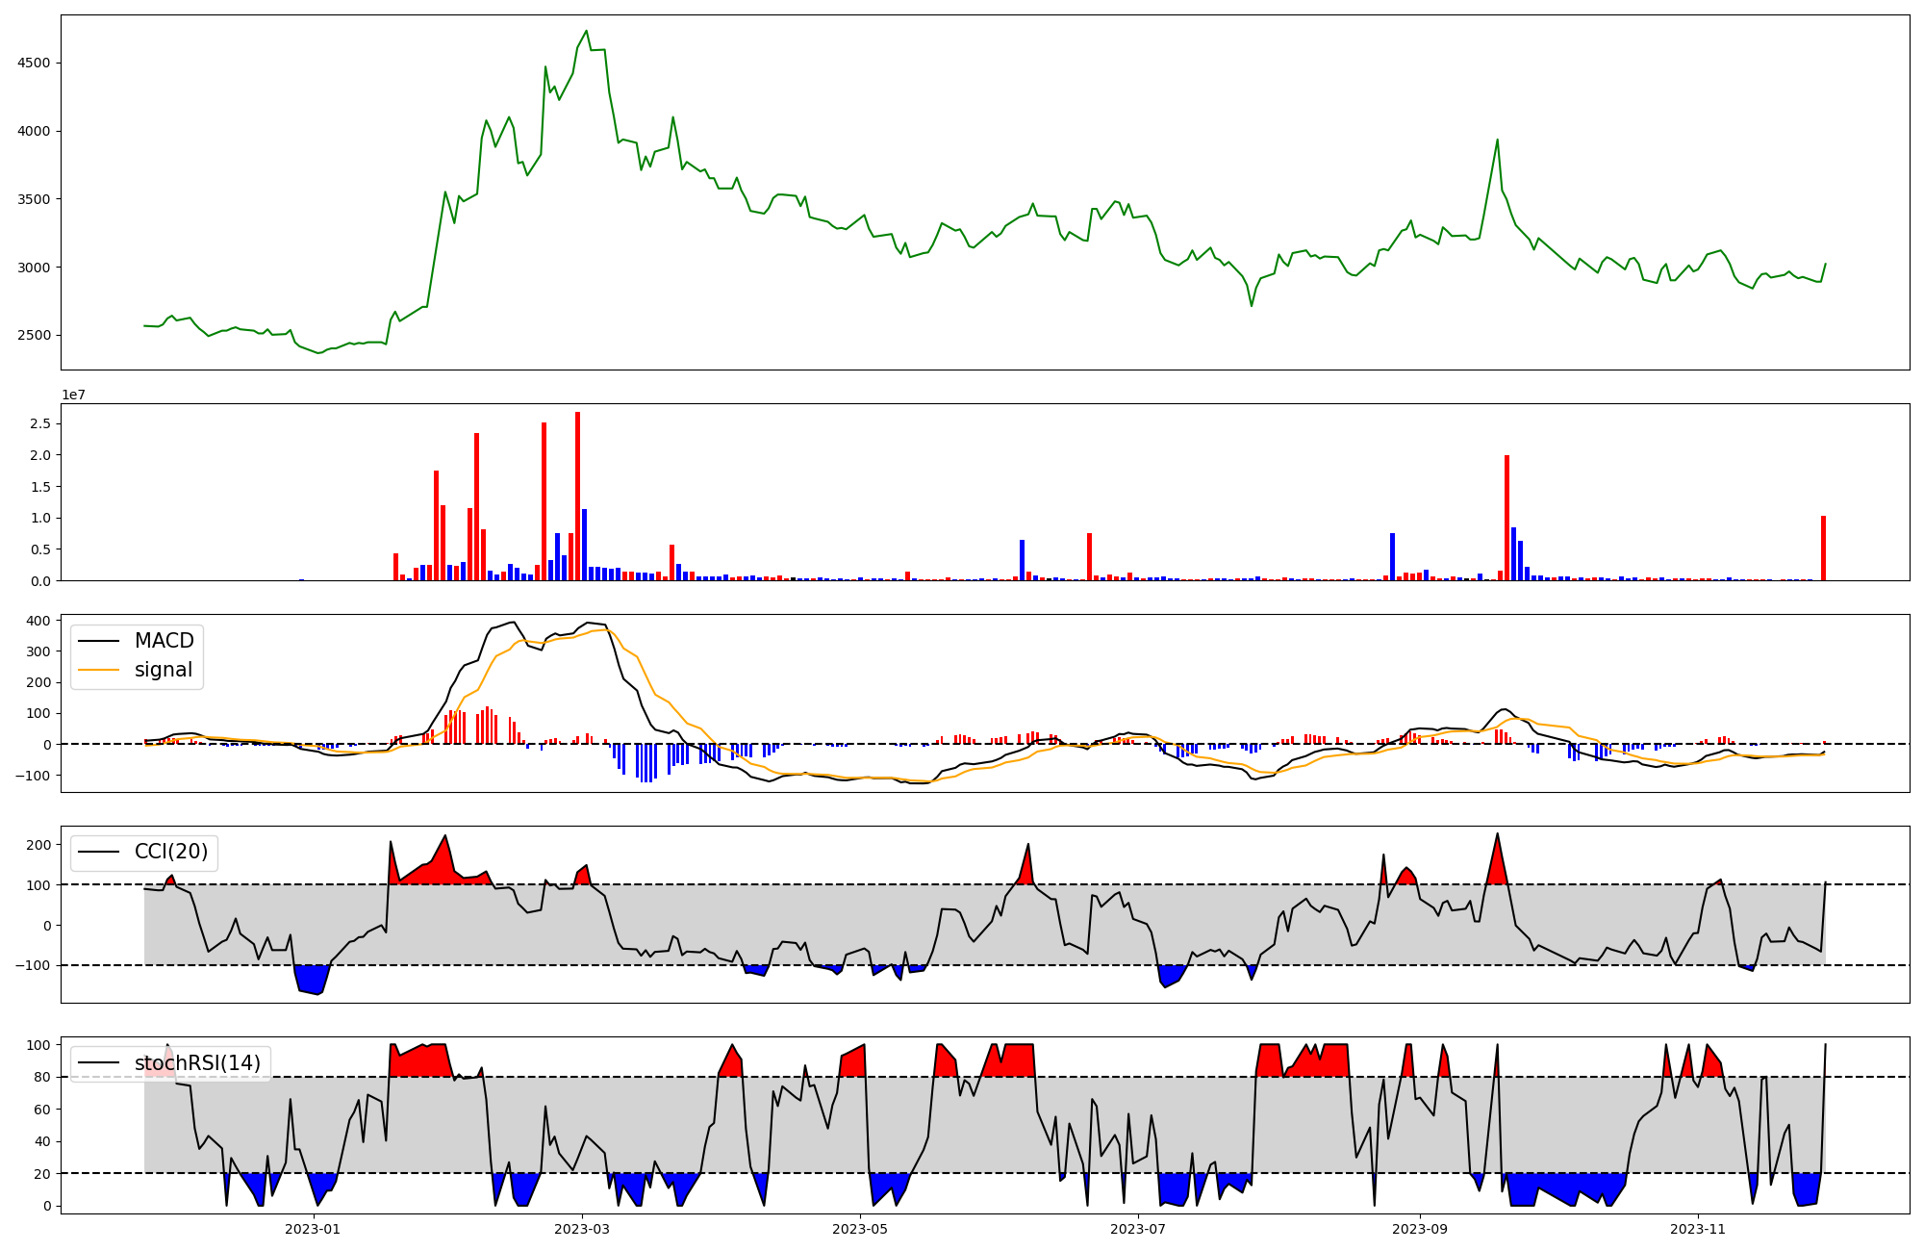Select the stochRSI(14) legend entry
Image resolution: width=1924 pixels, height=1251 pixels.
[197, 1063]
